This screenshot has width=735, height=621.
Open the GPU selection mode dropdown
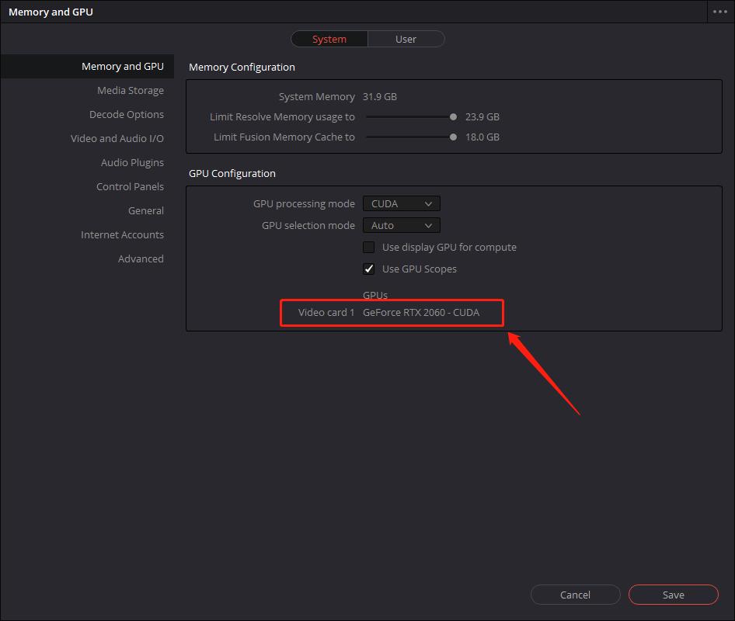click(401, 226)
